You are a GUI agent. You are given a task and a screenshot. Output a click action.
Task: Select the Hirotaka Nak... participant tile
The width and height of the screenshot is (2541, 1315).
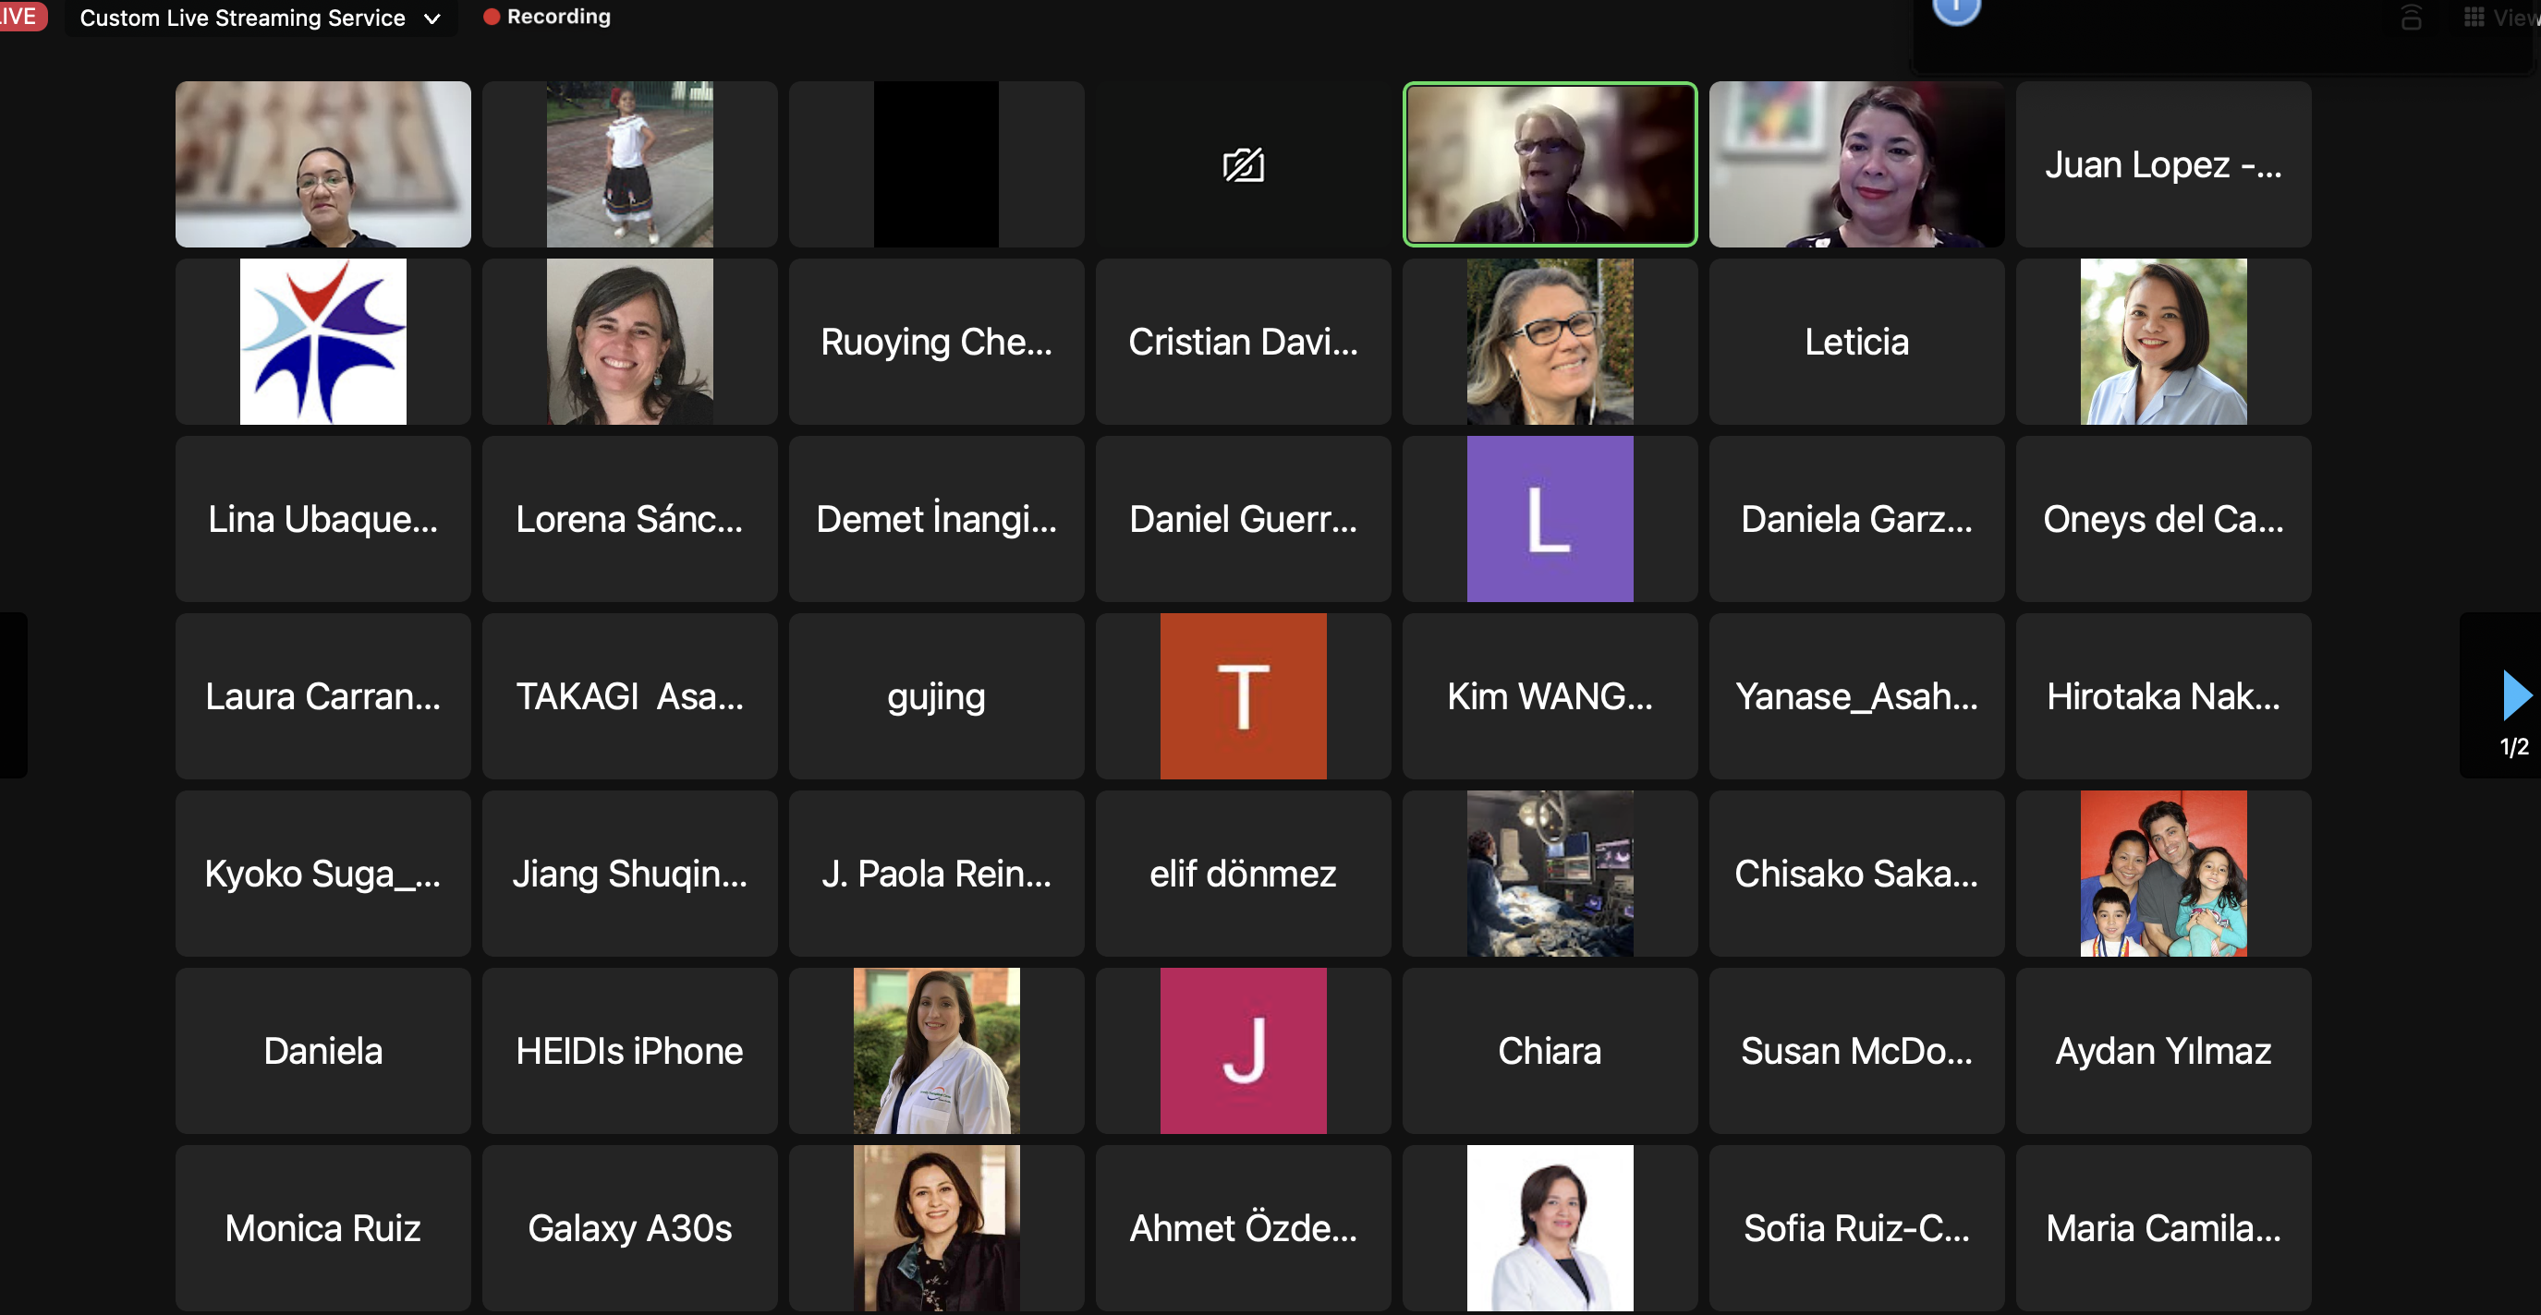(x=2163, y=697)
